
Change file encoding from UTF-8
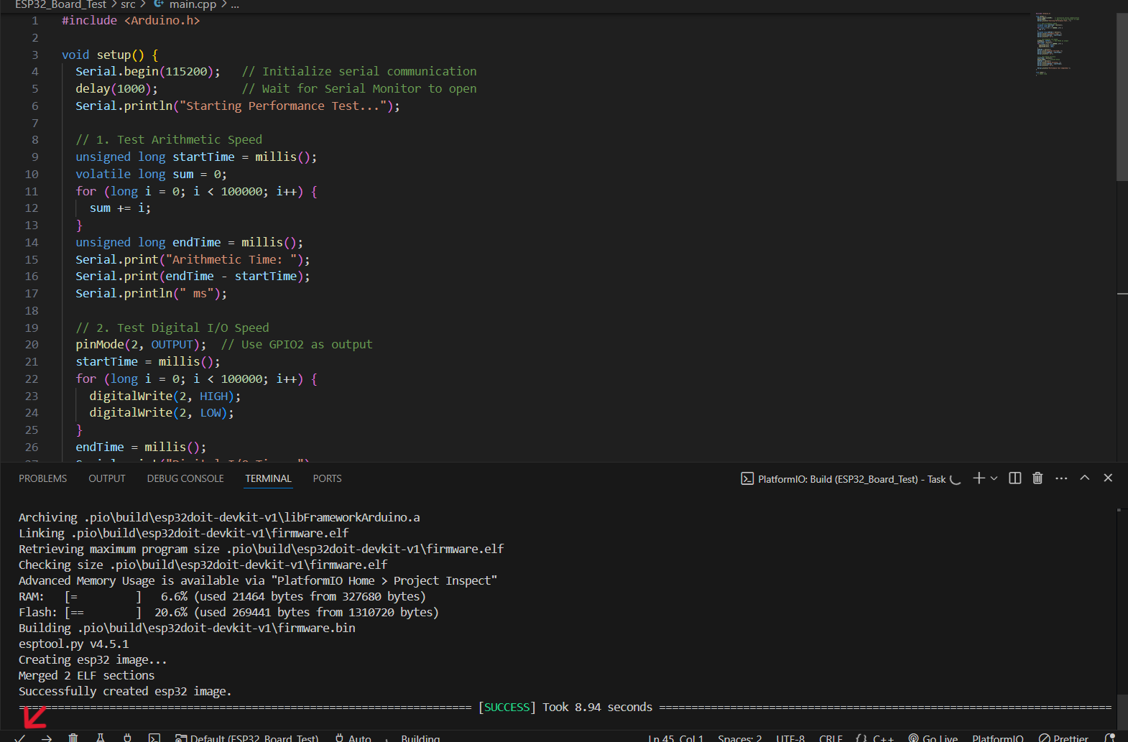[790, 738]
